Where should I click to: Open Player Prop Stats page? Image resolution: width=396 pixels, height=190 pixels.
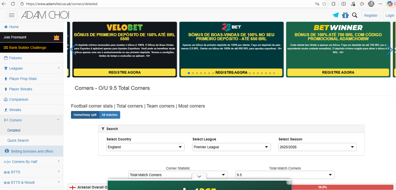click(31, 79)
